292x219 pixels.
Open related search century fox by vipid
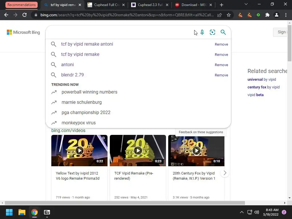click(x=263, y=87)
